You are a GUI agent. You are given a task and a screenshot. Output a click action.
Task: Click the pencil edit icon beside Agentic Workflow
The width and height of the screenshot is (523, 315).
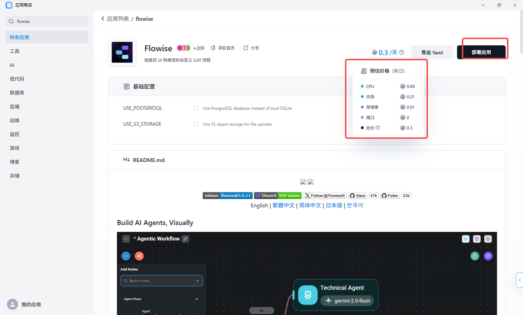[186, 239]
